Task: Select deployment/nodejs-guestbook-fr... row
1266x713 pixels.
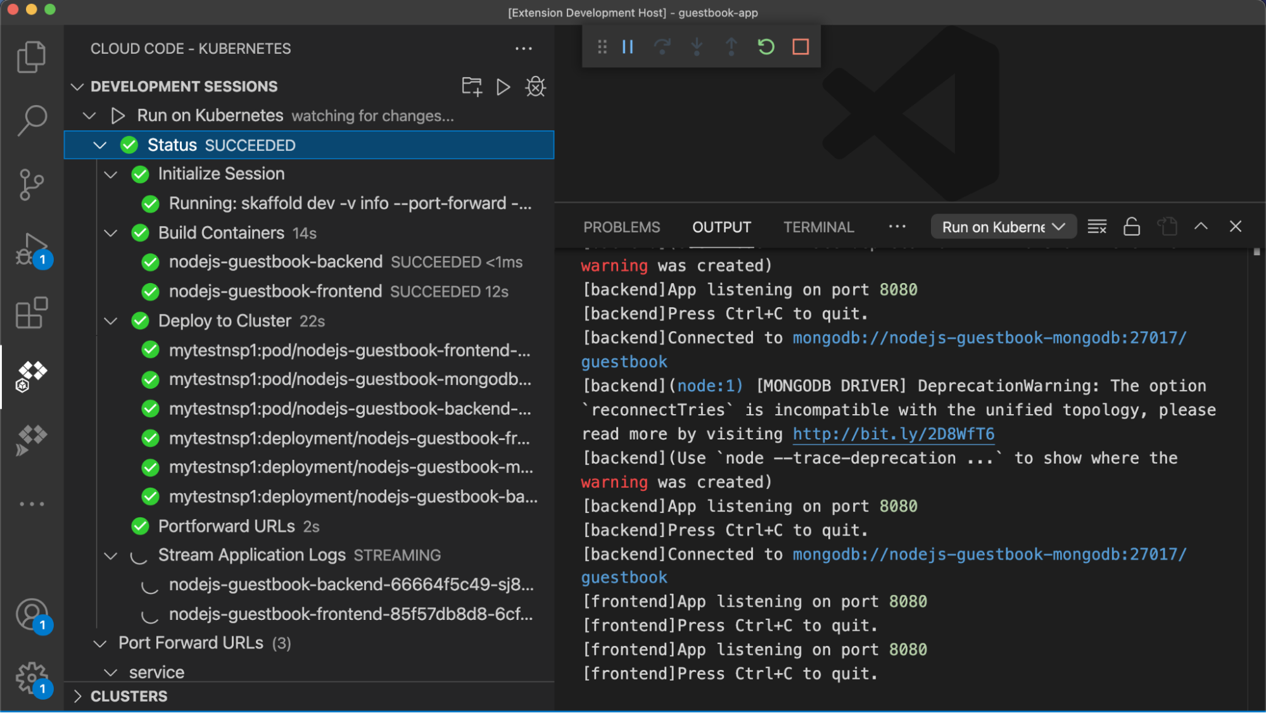Action: pos(309,438)
